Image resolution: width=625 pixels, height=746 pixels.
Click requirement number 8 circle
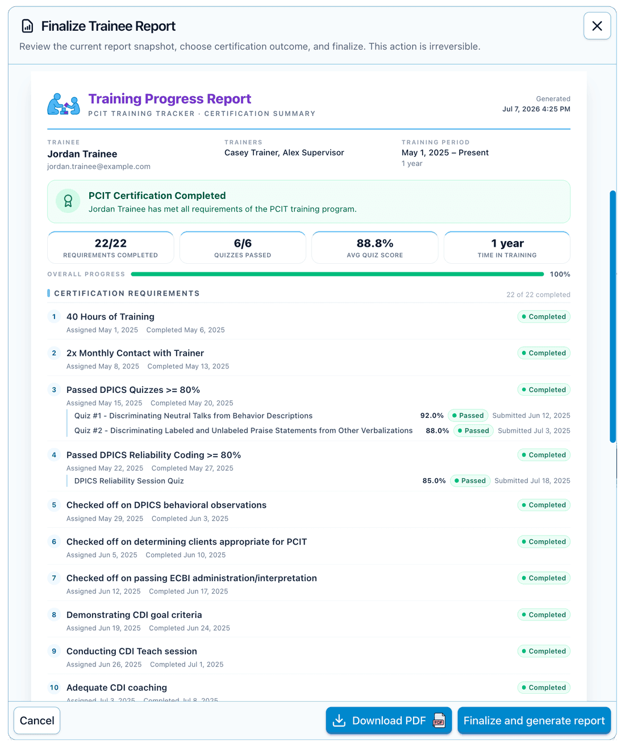coord(54,615)
